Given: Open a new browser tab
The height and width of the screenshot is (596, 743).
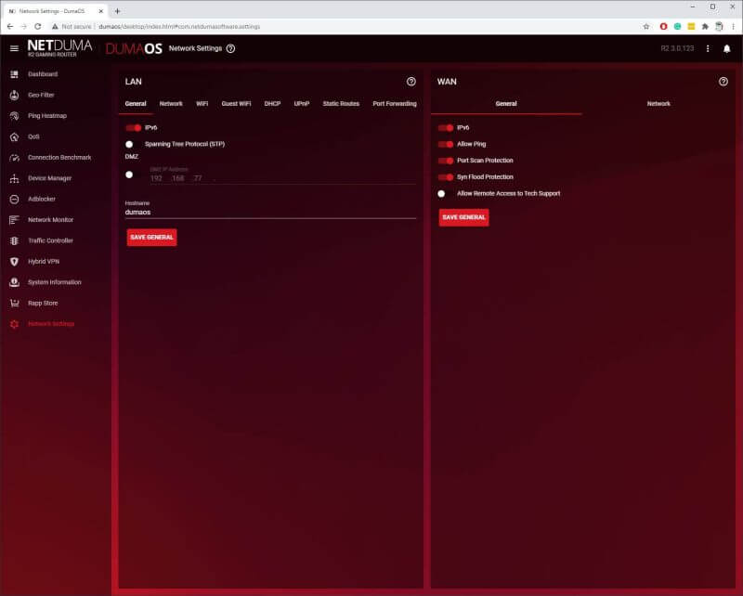Looking at the screenshot, I should click(x=118, y=11).
